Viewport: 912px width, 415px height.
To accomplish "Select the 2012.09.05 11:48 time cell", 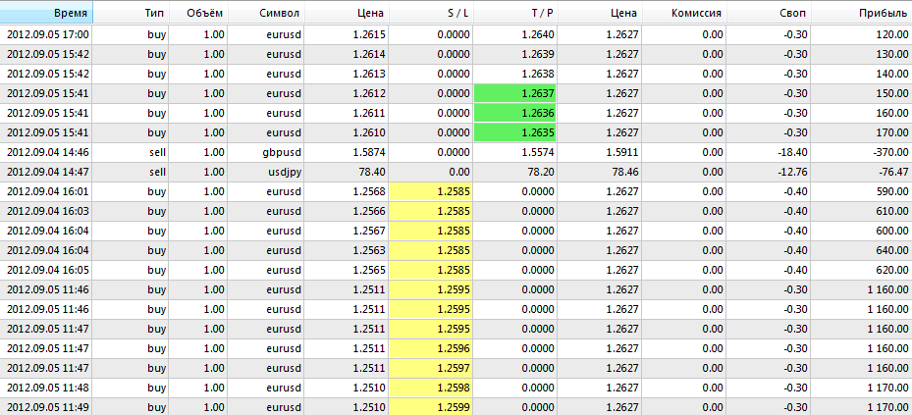I will point(48,388).
